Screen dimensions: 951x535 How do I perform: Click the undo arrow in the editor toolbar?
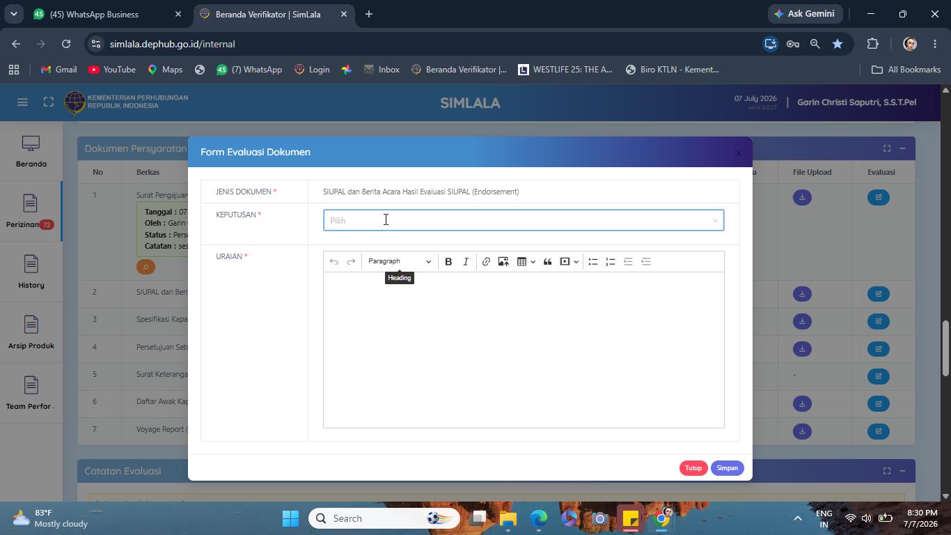click(x=333, y=262)
